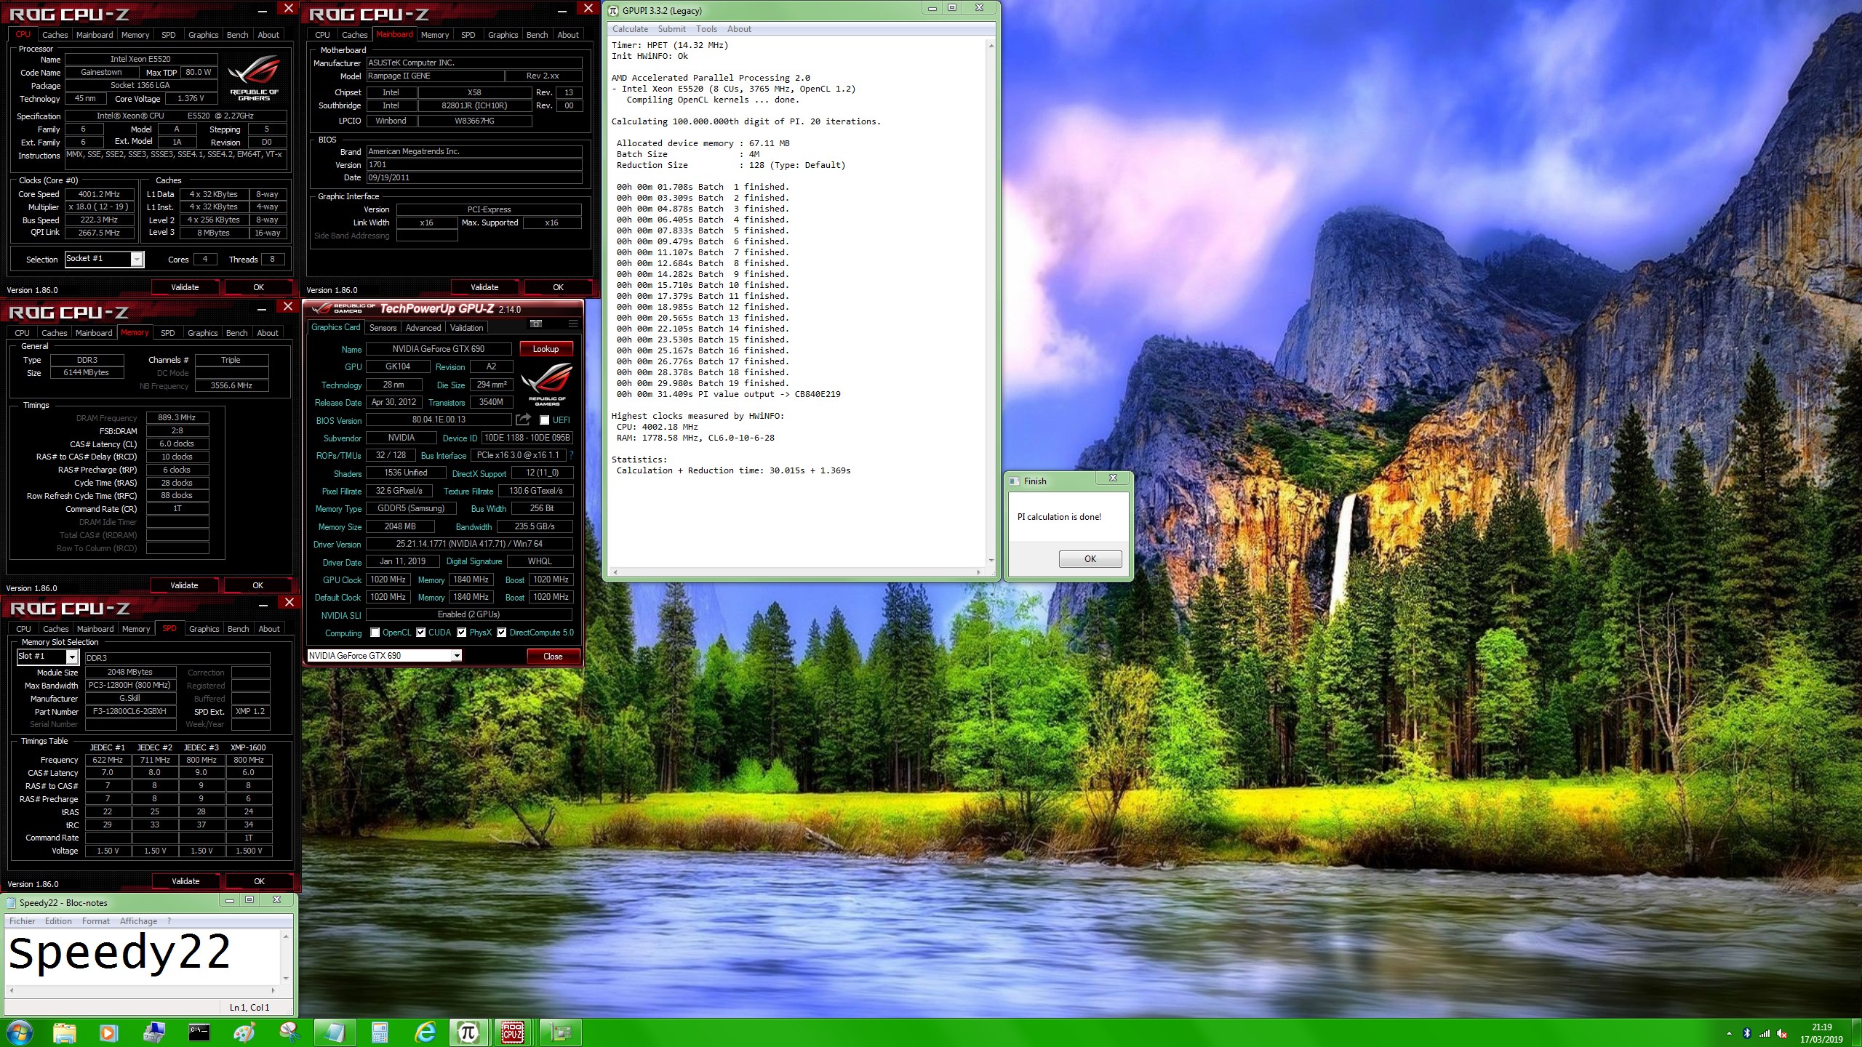Click OK in the CPU-Z Memory window
This screenshot has width=1862, height=1047.
click(x=257, y=585)
